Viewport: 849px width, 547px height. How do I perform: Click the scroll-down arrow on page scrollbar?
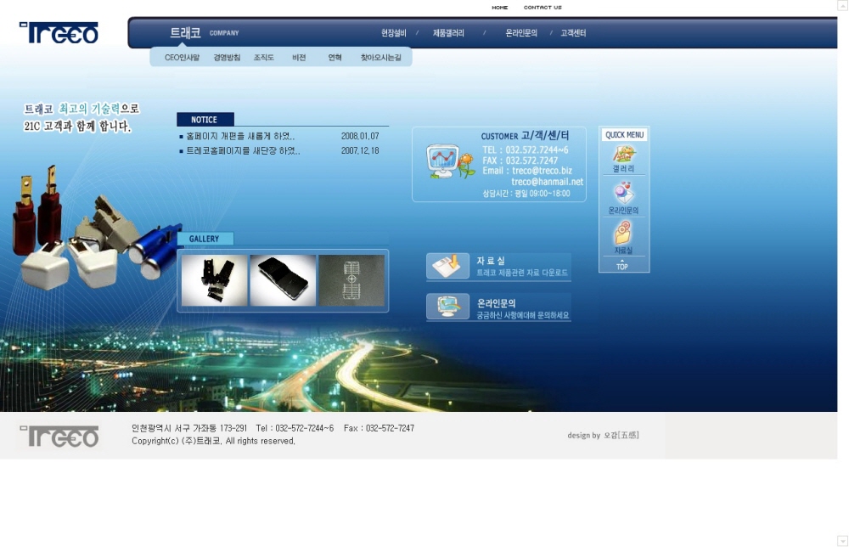842,541
